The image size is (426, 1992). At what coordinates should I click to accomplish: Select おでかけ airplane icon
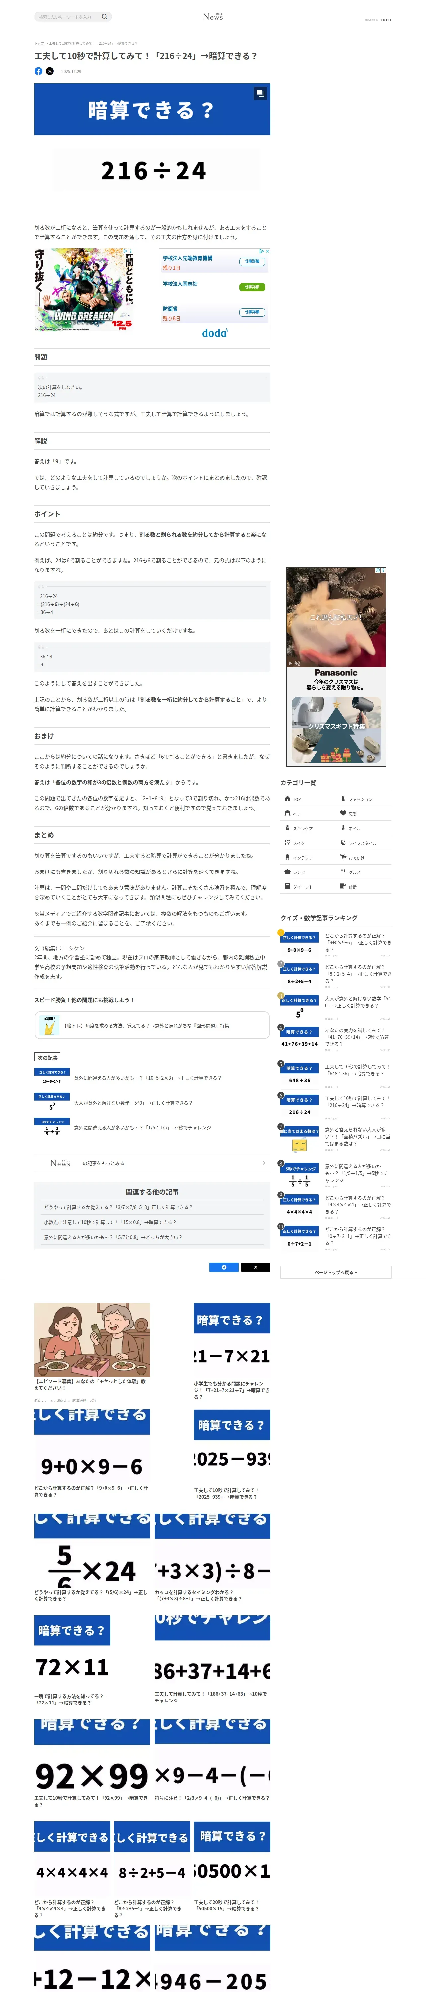point(343,858)
